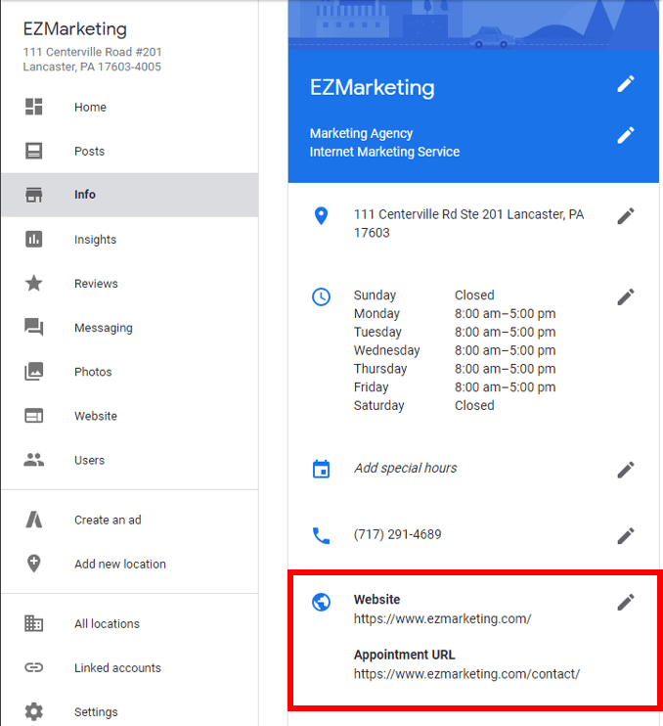Edit special hours using the pencil icon
The width and height of the screenshot is (663, 726).
(x=626, y=470)
